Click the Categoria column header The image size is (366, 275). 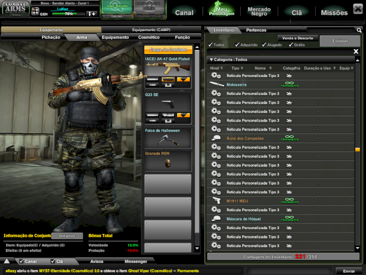(x=291, y=68)
